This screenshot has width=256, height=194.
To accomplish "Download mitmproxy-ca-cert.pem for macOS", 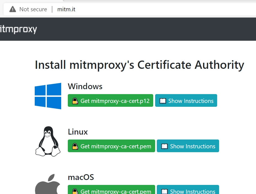I will coord(111,191).
